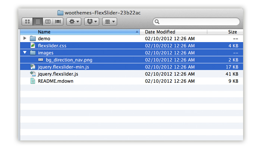Select the demo folder icon

click(x=33, y=38)
